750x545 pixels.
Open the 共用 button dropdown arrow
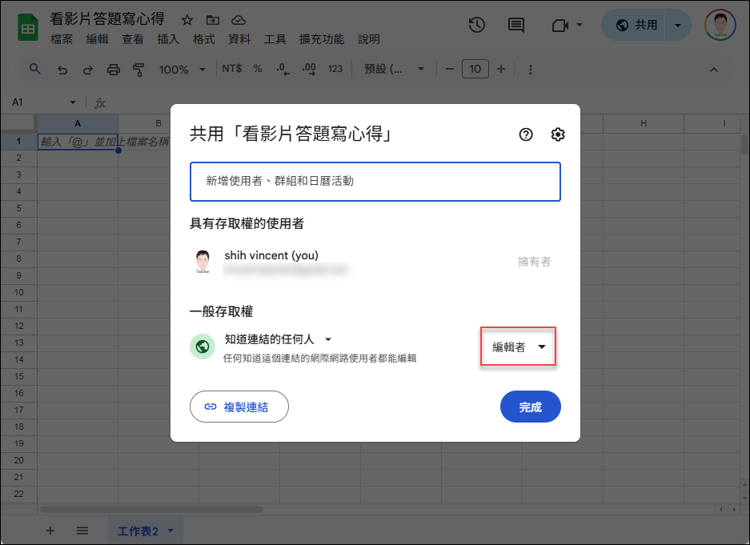coord(678,25)
